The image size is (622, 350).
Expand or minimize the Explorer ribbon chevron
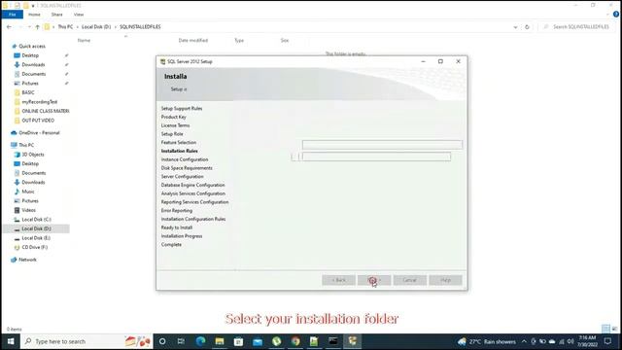(607, 15)
